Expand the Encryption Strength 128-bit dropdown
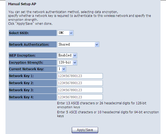The image size is (166, 134). click(67, 63)
